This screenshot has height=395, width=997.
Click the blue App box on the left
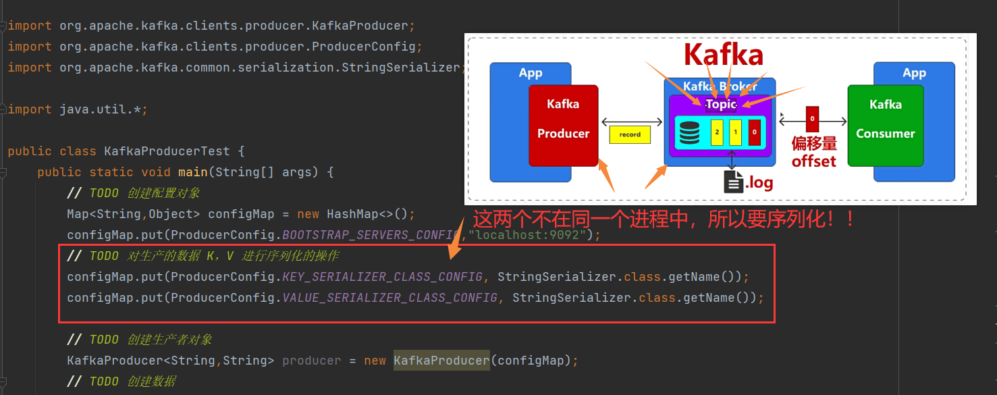click(x=530, y=73)
